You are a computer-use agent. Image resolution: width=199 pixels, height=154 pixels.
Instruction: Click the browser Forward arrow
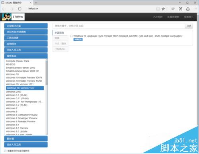(x=12, y=9)
